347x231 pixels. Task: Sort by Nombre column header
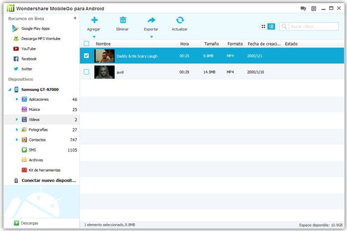click(x=103, y=44)
